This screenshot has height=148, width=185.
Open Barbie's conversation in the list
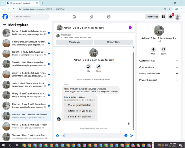[26, 33]
